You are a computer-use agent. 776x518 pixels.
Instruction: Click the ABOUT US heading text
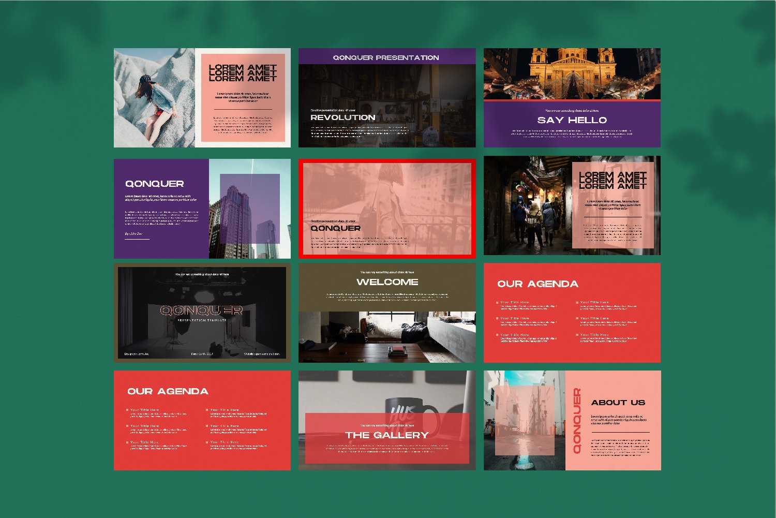618,402
